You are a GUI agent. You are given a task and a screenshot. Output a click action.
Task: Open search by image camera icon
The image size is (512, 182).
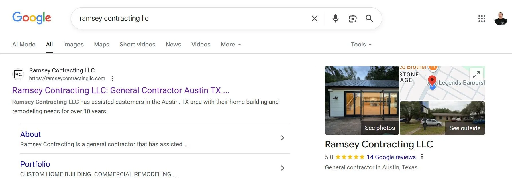(x=352, y=19)
